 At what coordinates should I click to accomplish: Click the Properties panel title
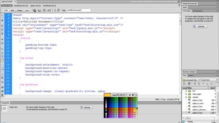tap(5, 103)
